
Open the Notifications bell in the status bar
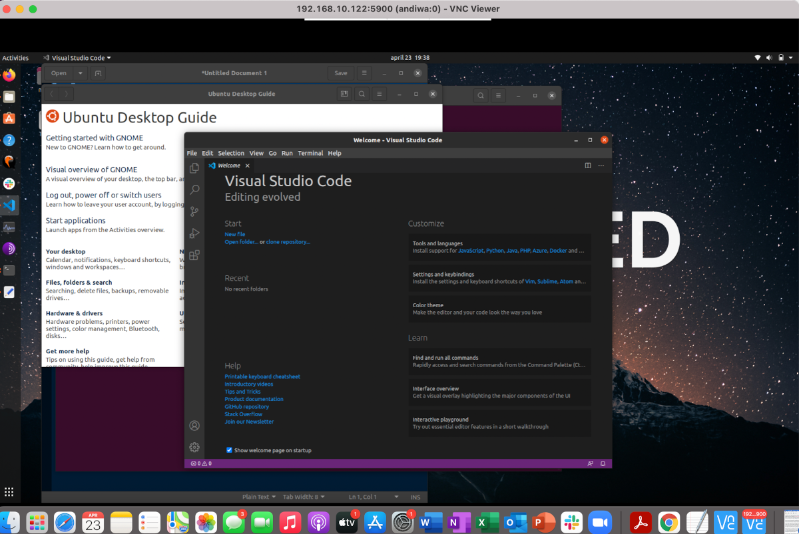coord(603,464)
